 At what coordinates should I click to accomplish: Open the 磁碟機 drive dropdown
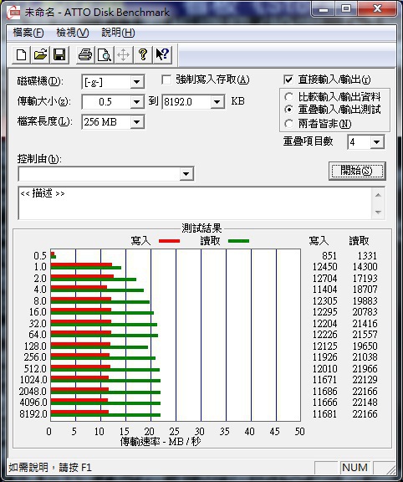click(x=136, y=82)
